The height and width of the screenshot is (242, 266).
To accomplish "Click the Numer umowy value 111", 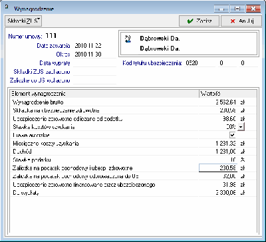I will (51, 36).
